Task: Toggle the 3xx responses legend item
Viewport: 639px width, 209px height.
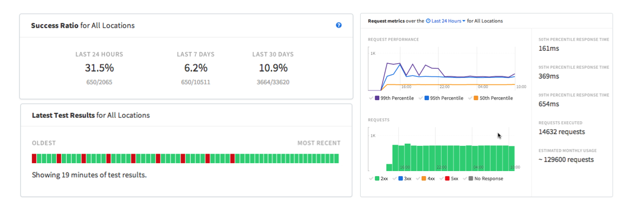Action: [x=402, y=179]
